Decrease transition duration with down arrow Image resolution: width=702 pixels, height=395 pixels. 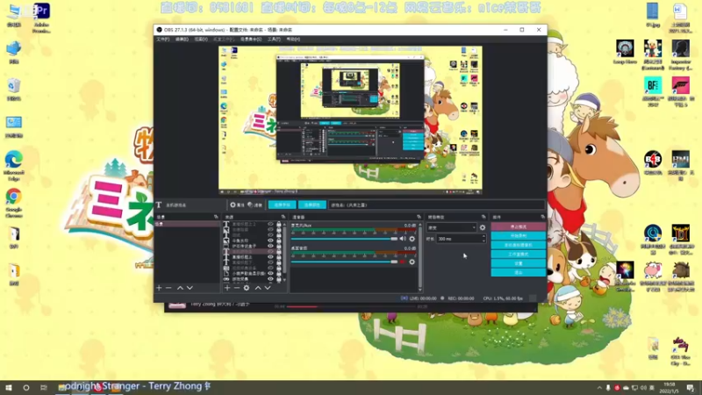point(484,241)
